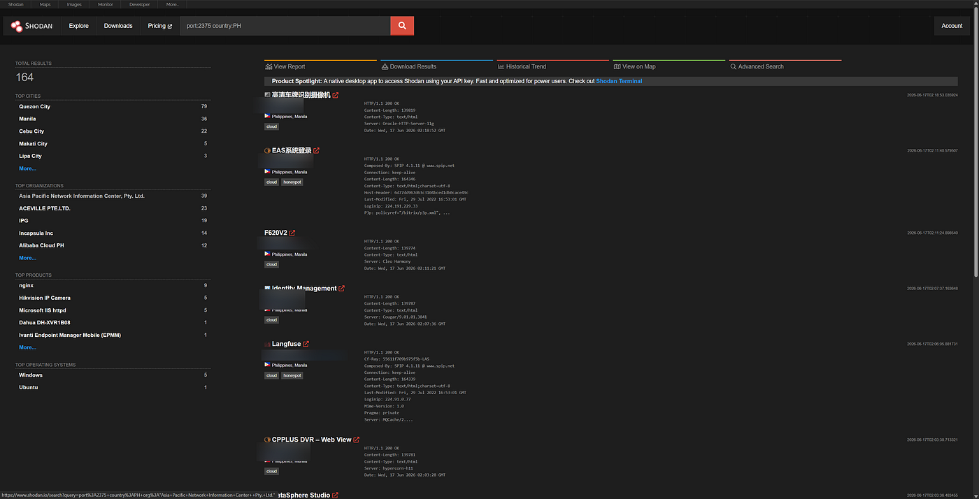Click the Download Results cloud icon
Viewport: 979px width, 499px height.
385,66
